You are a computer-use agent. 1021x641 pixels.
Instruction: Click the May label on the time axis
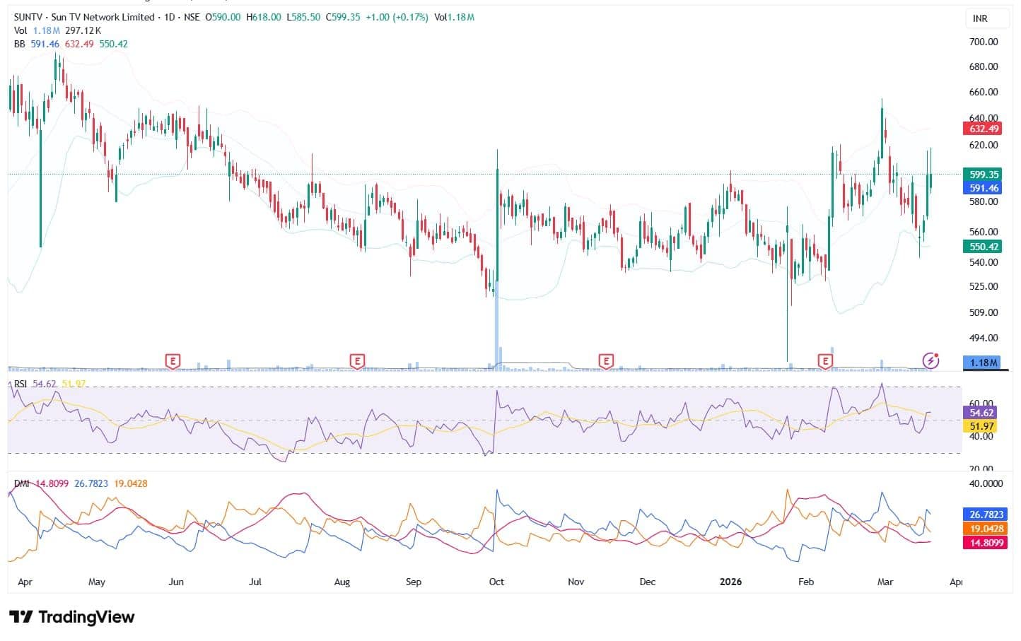coord(97,582)
